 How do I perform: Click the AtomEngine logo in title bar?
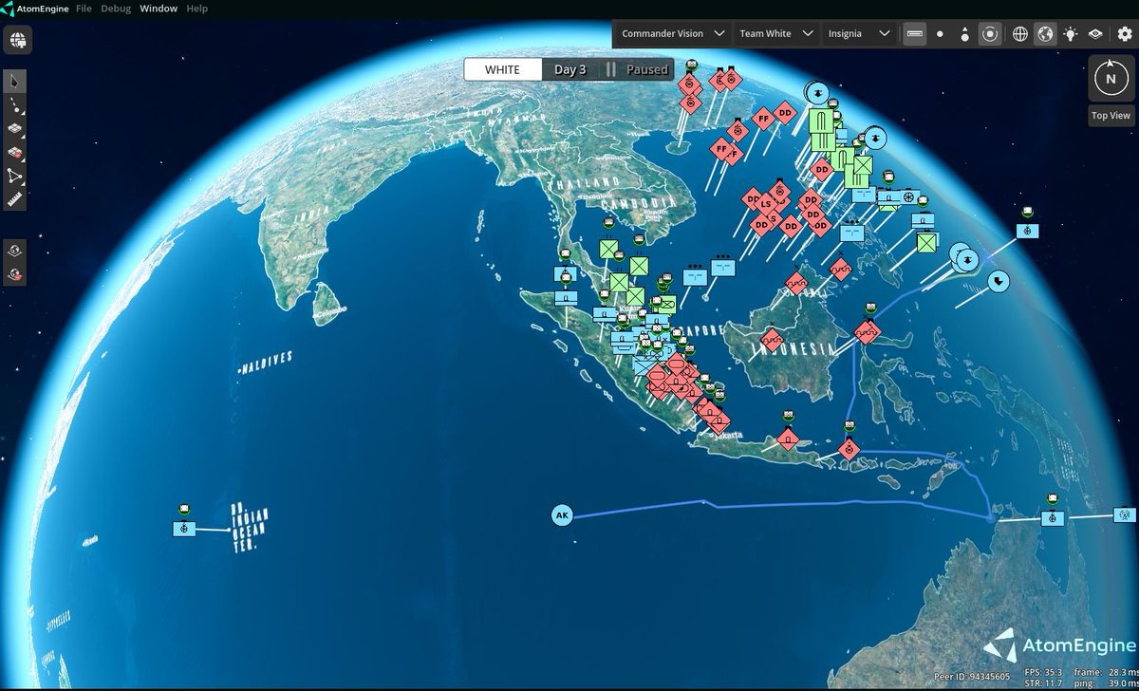click(9, 9)
